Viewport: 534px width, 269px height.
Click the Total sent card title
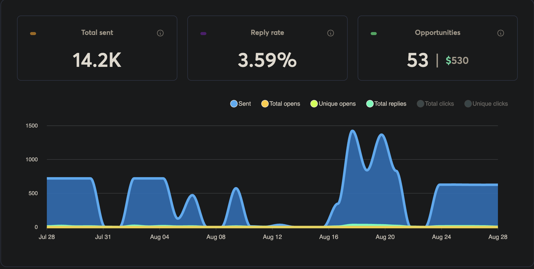(97, 33)
